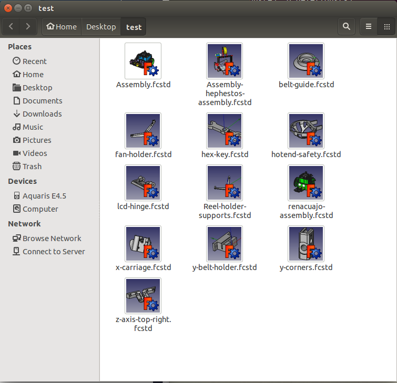Viewport: 397px width, 383px height.
Task: Click the back navigation arrow
Action: [12, 27]
